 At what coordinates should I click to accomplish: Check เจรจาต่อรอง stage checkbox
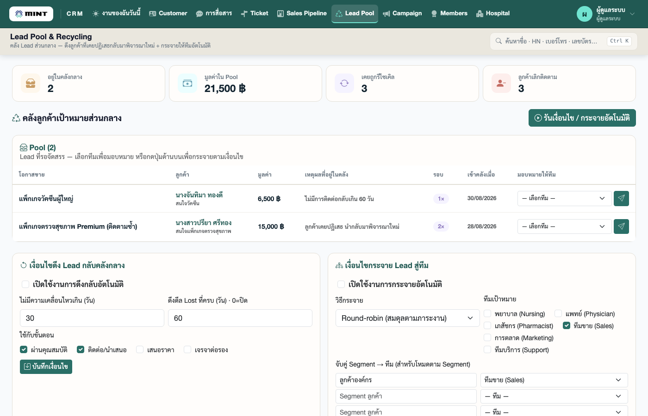(187, 349)
